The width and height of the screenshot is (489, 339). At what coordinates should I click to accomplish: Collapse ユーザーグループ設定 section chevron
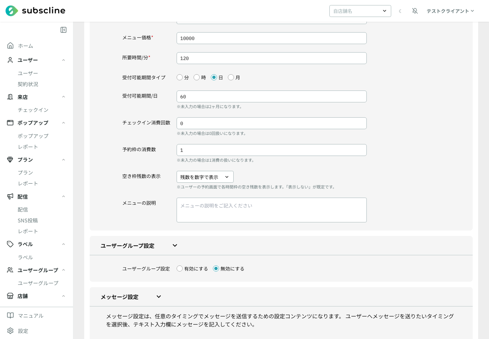click(175, 245)
